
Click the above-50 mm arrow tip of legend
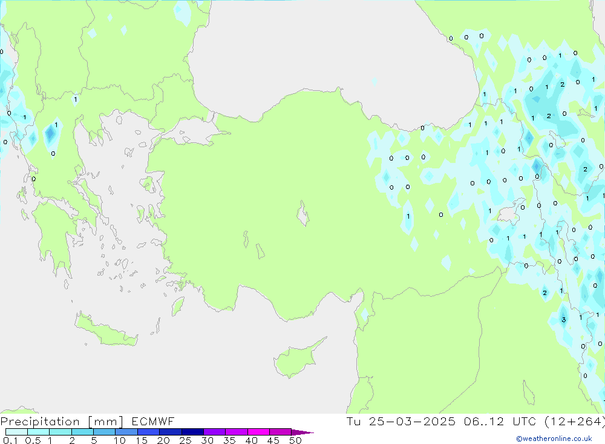pos(302,432)
